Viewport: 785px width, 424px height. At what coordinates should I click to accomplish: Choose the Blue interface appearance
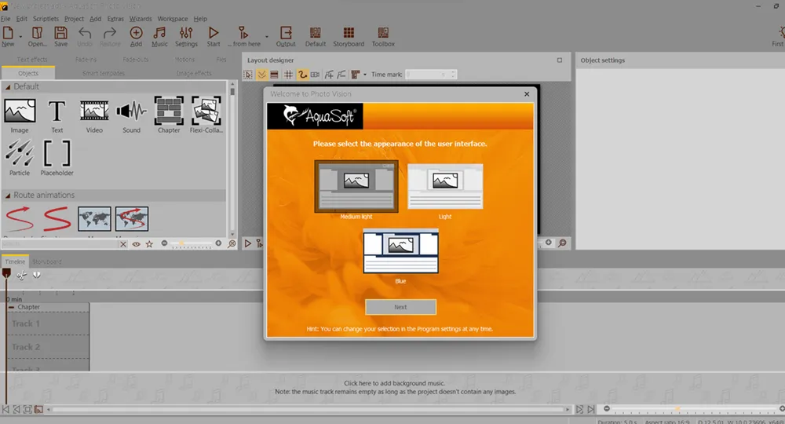point(400,251)
